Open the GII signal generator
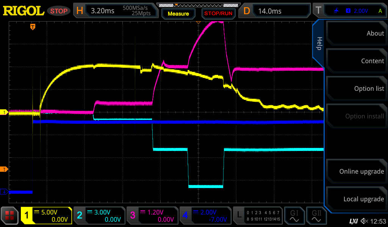The width and height of the screenshot is (388, 227). [x=316, y=216]
